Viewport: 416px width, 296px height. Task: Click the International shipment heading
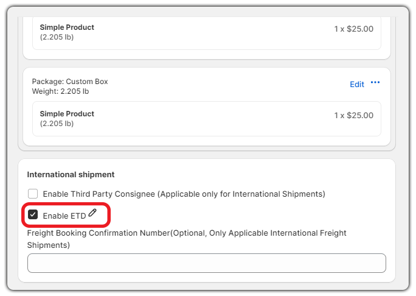[71, 175]
